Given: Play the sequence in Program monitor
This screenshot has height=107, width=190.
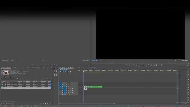Looking at the screenshot, I should pos(140,65).
